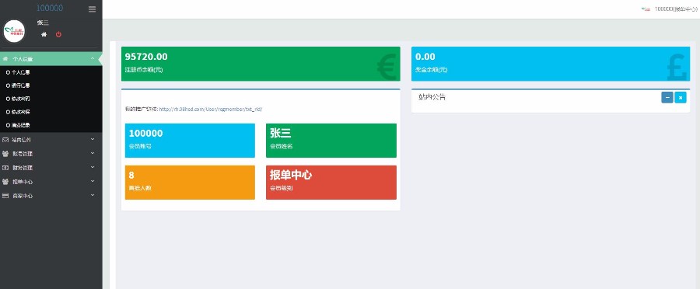The image size is (700, 289).
Task: Expand the 报单中心 sidebar menu chevron
Action: (x=93, y=181)
